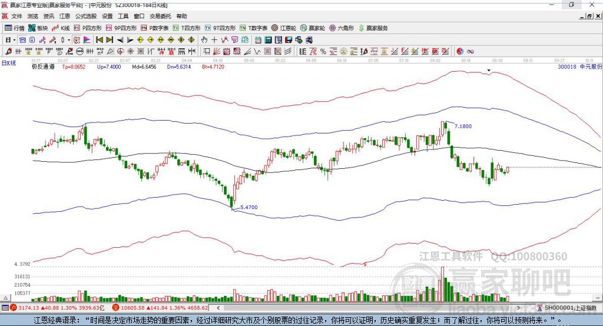Open the 六角形 hexagon tool

coord(341,28)
